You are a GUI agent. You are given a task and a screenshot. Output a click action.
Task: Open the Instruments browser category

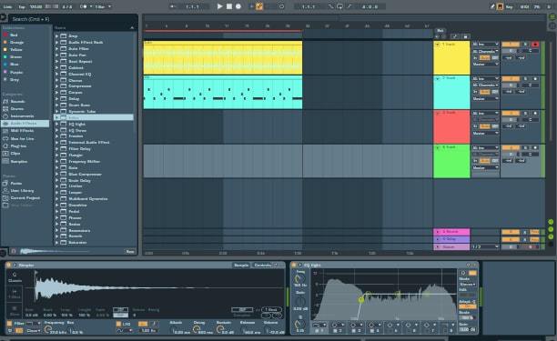click(x=22, y=116)
